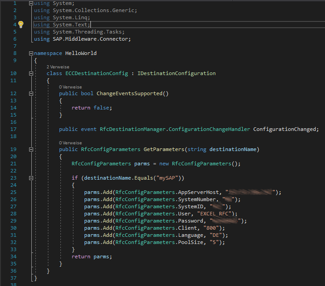Click the GetParameters method name
The height and width of the screenshot is (286, 325).
164,149
